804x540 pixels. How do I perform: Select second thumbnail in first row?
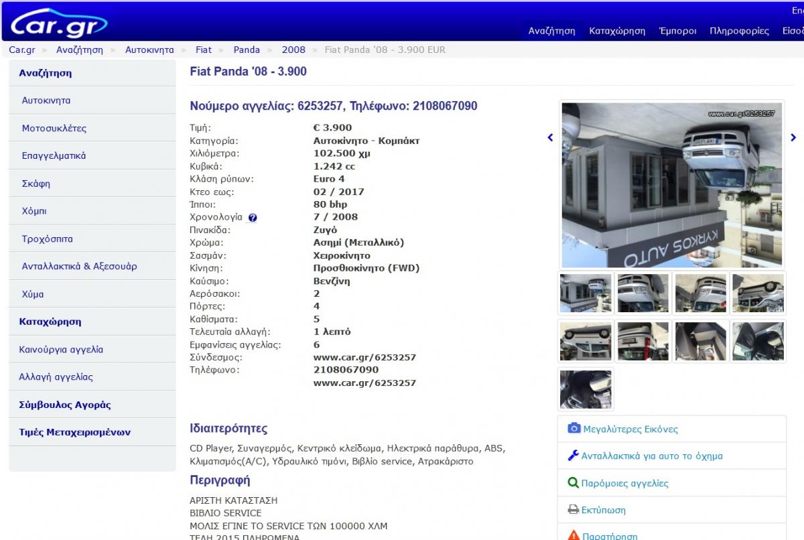tap(643, 293)
